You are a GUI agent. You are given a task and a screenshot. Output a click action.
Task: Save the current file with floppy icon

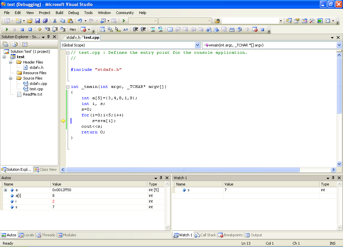coord(38,21)
